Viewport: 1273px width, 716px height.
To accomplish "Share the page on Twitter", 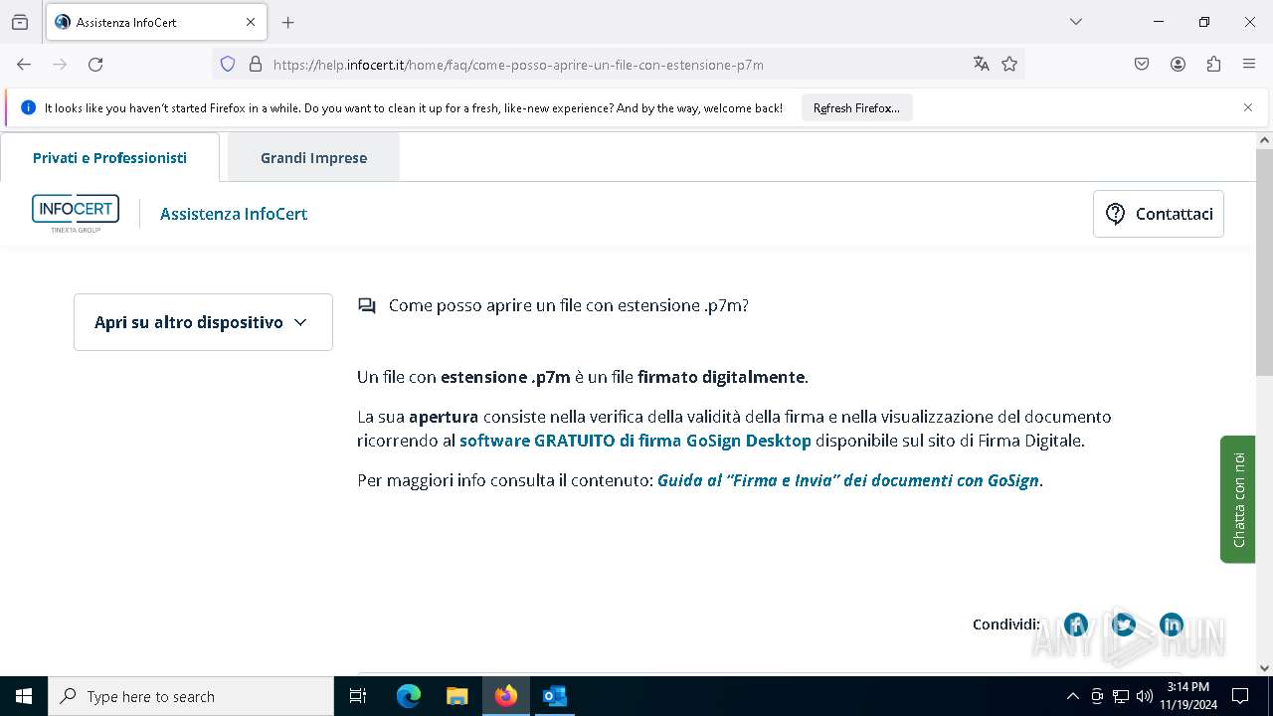I will point(1124,625).
